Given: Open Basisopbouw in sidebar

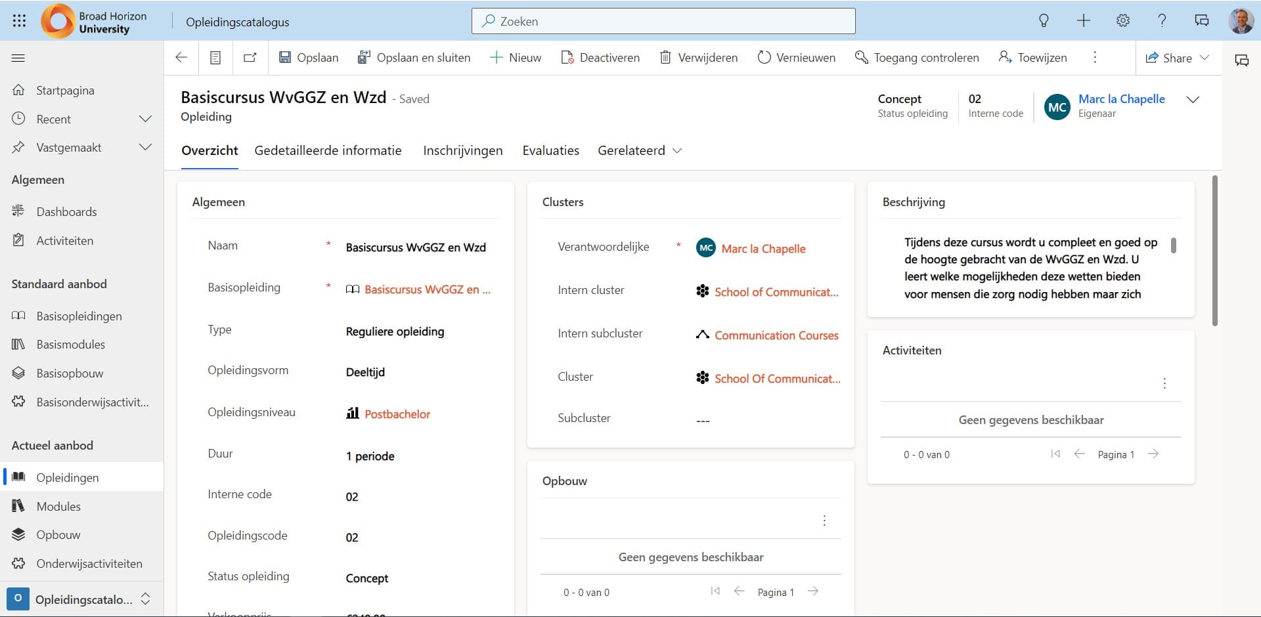Looking at the screenshot, I should pyautogui.click(x=82, y=373).
